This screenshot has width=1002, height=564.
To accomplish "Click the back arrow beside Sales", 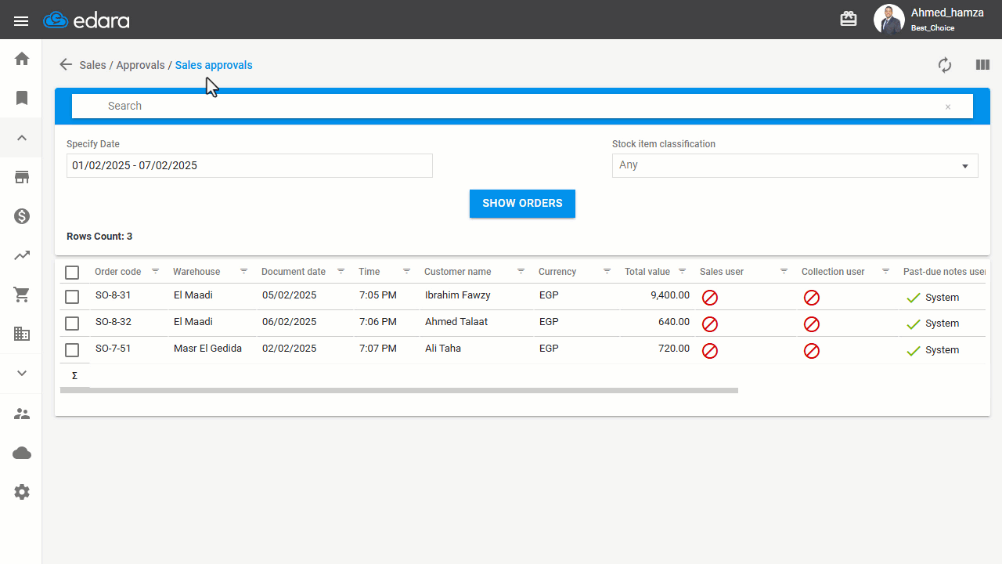I will [x=66, y=65].
